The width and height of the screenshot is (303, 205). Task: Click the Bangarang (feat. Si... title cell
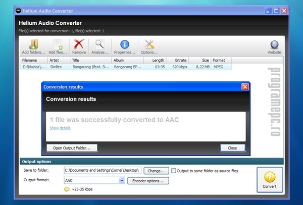pos(91,67)
